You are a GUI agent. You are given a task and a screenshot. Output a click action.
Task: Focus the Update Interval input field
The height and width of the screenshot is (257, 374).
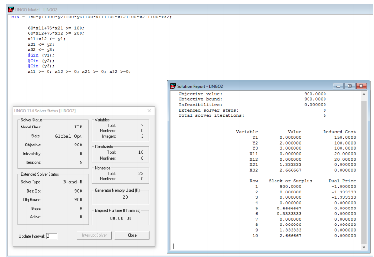51,236
